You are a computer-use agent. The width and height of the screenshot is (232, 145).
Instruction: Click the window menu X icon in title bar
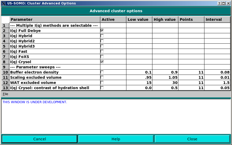click(3, 3)
